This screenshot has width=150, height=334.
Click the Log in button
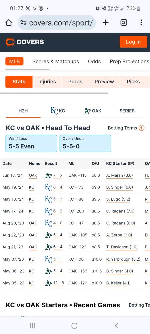pos(133,42)
